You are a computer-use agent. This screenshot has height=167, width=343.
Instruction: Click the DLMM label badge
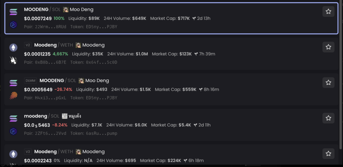(30, 81)
